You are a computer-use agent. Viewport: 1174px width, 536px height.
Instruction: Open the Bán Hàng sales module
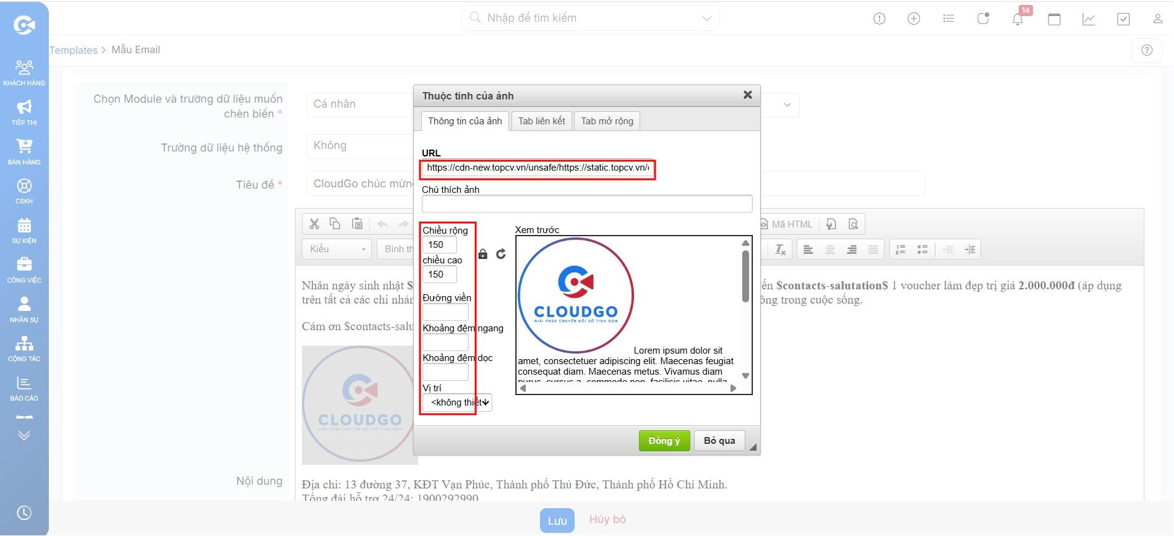[x=24, y=152]
